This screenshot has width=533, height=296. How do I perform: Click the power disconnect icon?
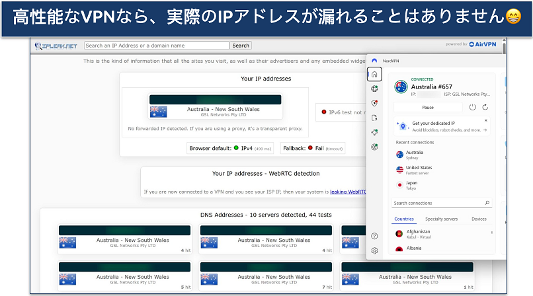[x=472, y=107]
